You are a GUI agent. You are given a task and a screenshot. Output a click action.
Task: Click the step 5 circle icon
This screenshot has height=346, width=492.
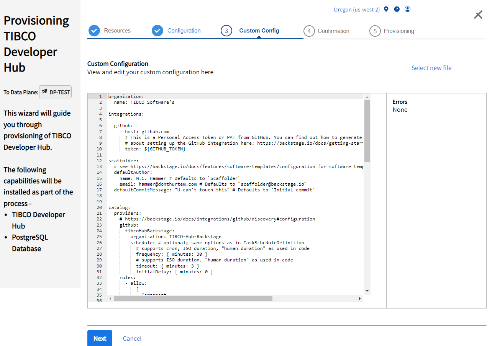coord(375,31)
